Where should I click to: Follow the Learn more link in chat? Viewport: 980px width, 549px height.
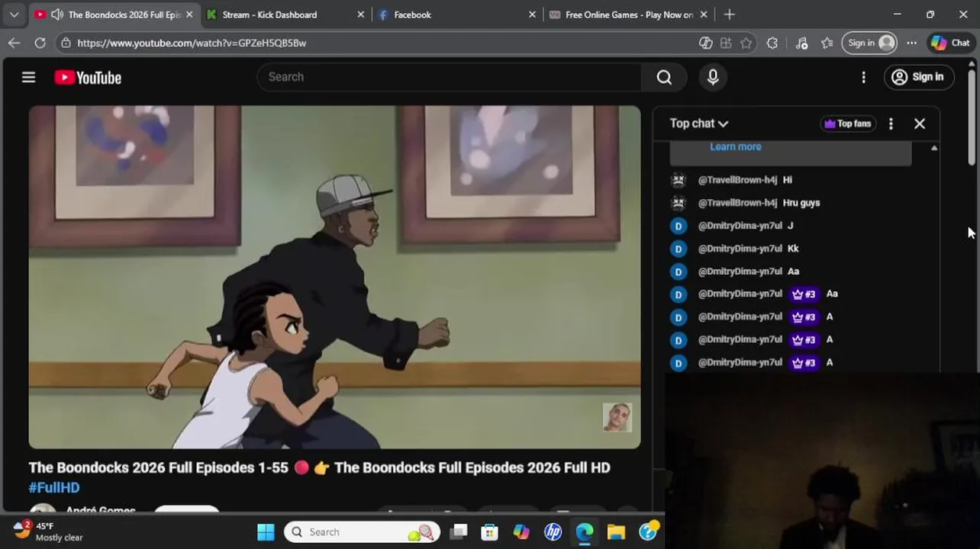click(x=735, y=146)
